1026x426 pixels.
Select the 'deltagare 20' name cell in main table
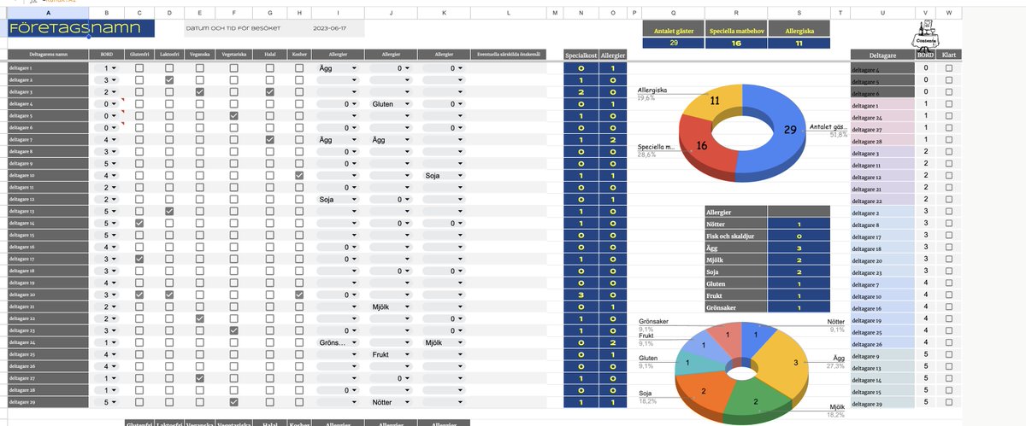click(46, 295)
